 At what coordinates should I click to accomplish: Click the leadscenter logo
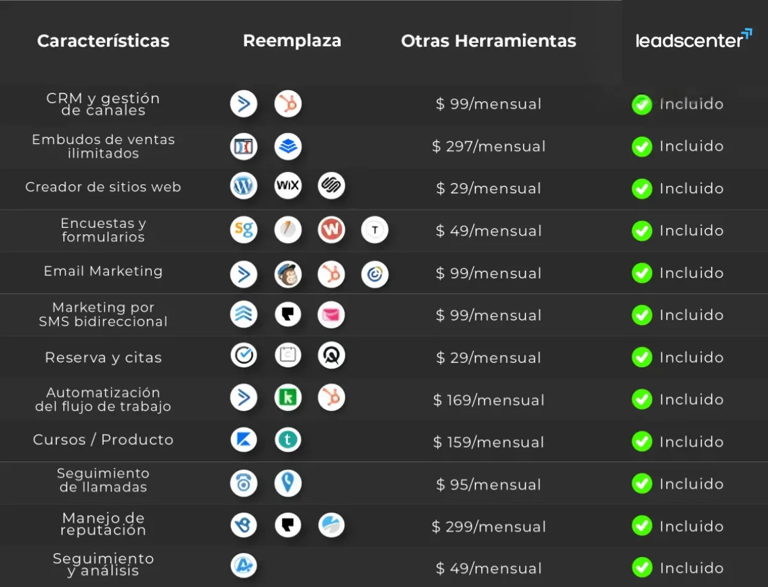point(694,39)
